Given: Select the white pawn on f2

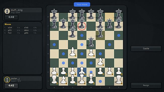Looking at the screenshot, I should click(100, 71).
